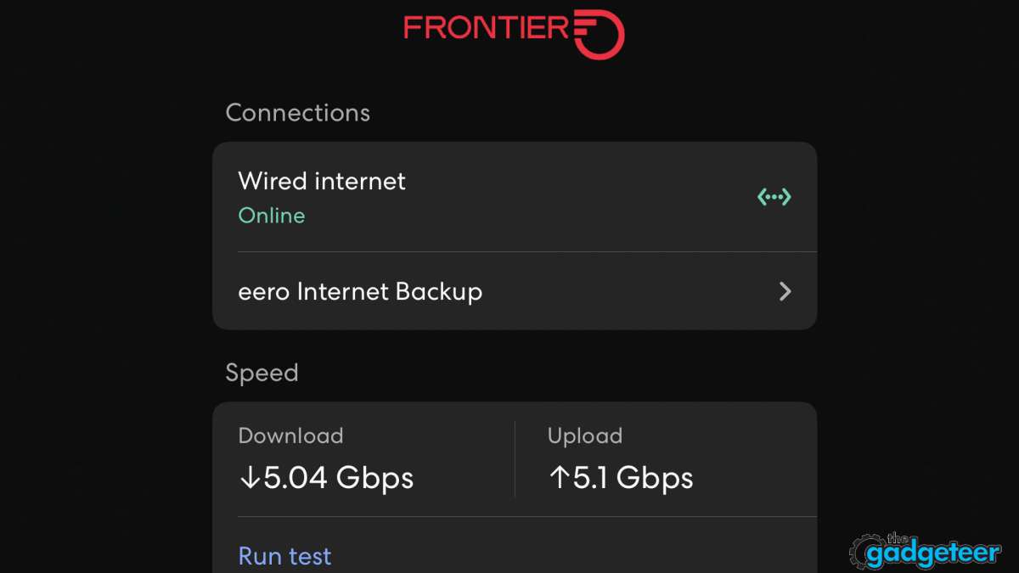
Task: Select the Gadgeteer badge in the corner
Action: 926,552
